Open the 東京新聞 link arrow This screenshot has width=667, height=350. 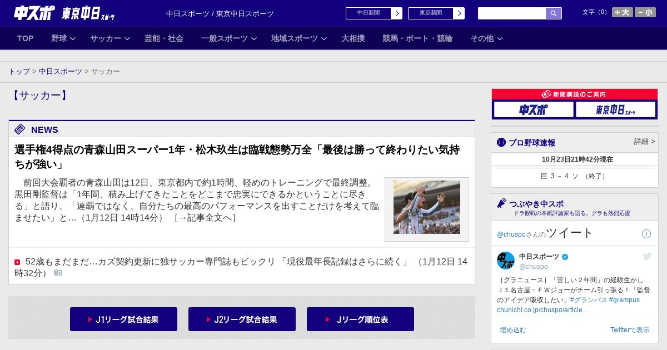(459, 13)
